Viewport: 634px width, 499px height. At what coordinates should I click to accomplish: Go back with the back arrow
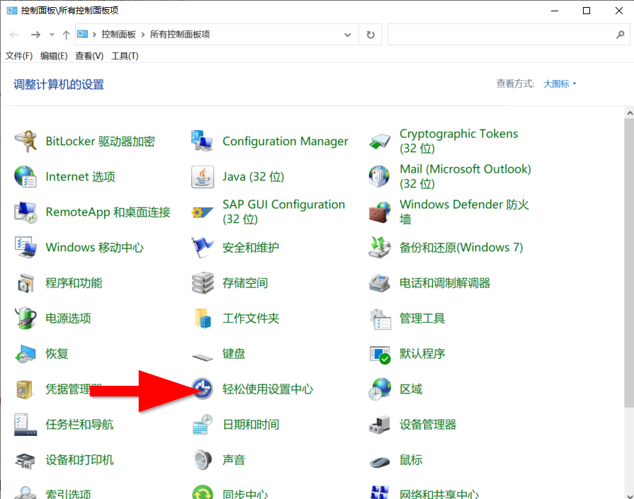coord(15,35)
